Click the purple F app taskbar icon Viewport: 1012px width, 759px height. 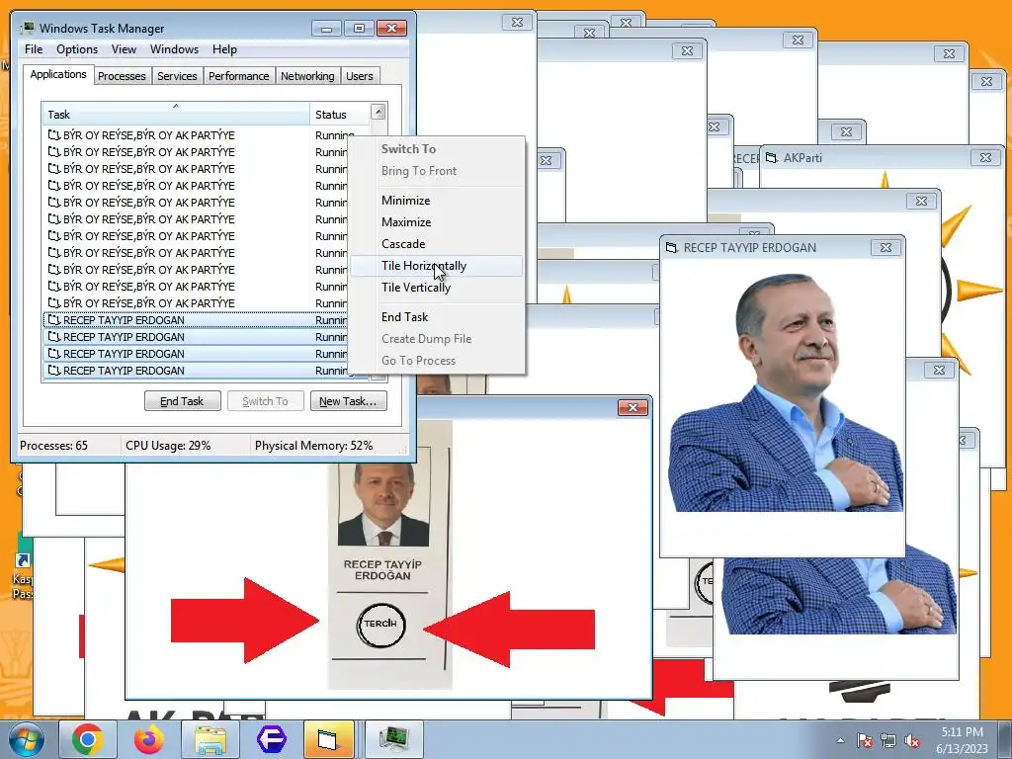pos(271,739)
